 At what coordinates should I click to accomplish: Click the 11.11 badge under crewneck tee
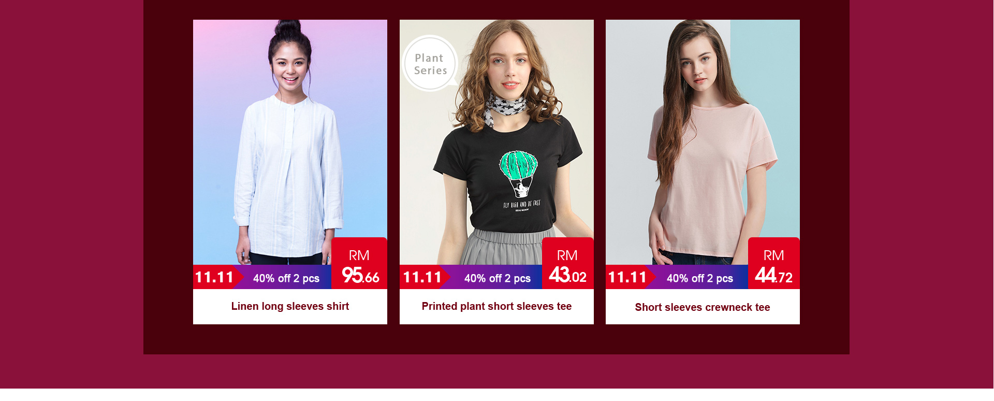(x=628, y=277)
